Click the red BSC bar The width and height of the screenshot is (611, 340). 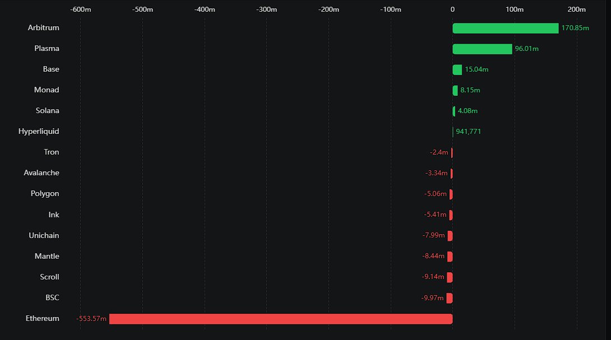(450, 298)
